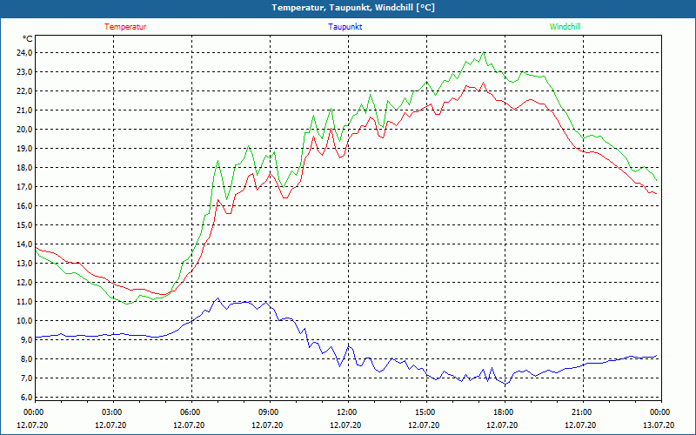
Task: Click the 8,0 y-axis value
Action: tap(26, 359)
